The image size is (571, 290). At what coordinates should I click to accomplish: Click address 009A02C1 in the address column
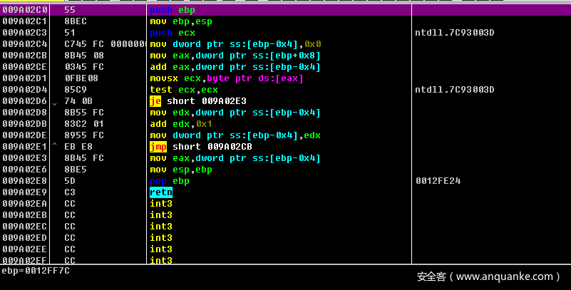pyautogui.click(x=25, y=21)
